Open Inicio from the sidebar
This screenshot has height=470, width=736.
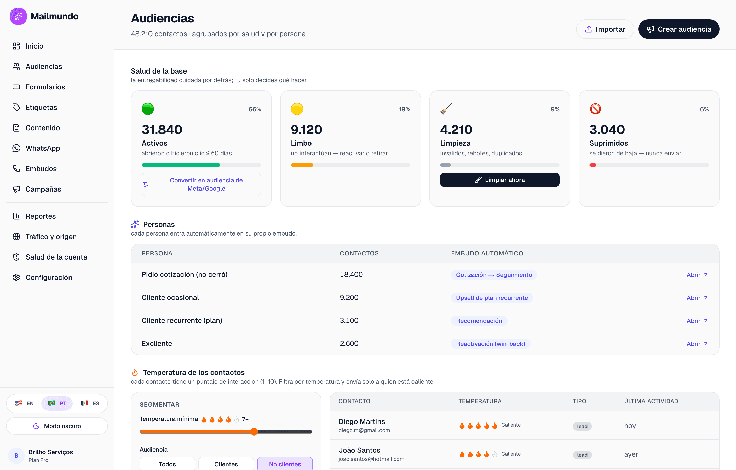57,46
